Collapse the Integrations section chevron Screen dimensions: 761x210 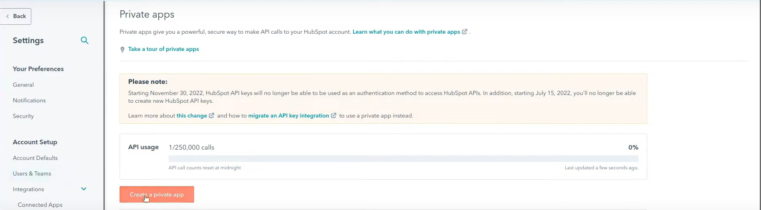pyautogui.click(x=84, y=189)
